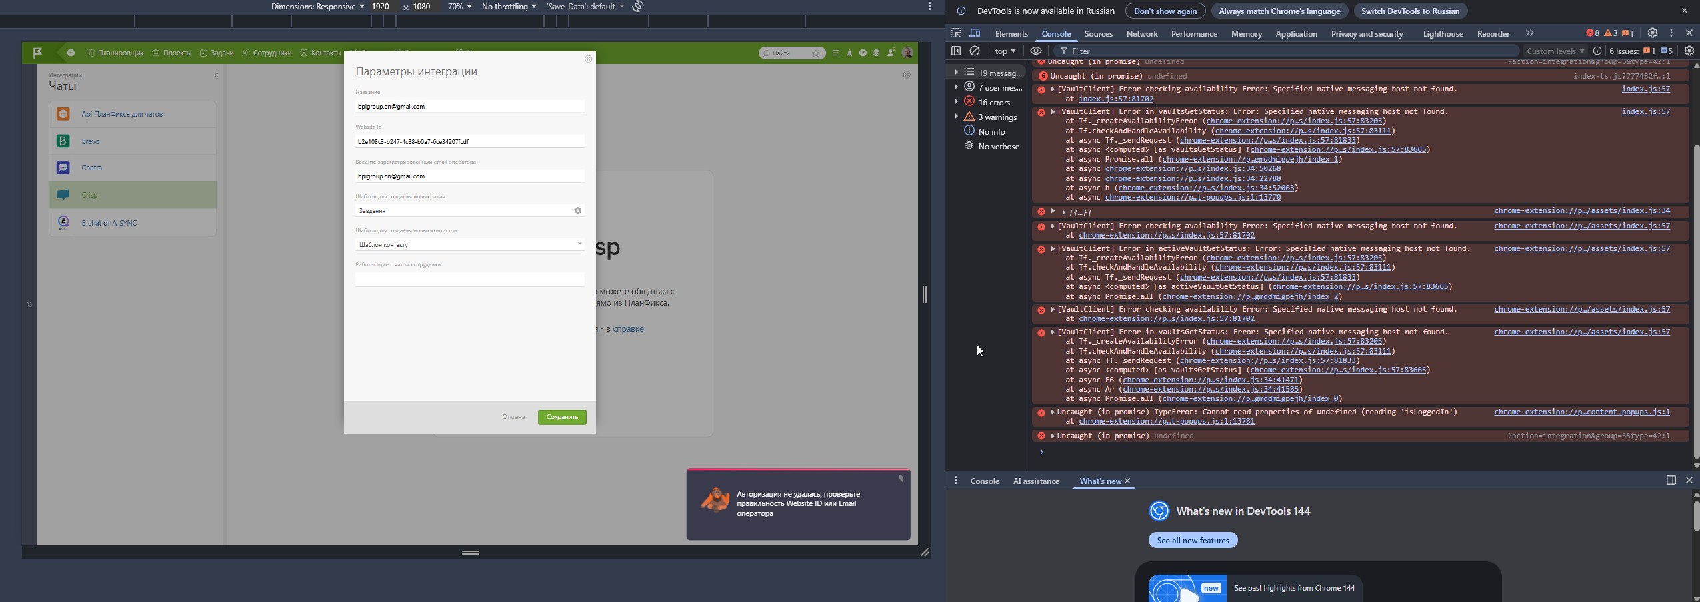
Task: Select E-chat от A-SYNC integration
Action: click(133, 223)
